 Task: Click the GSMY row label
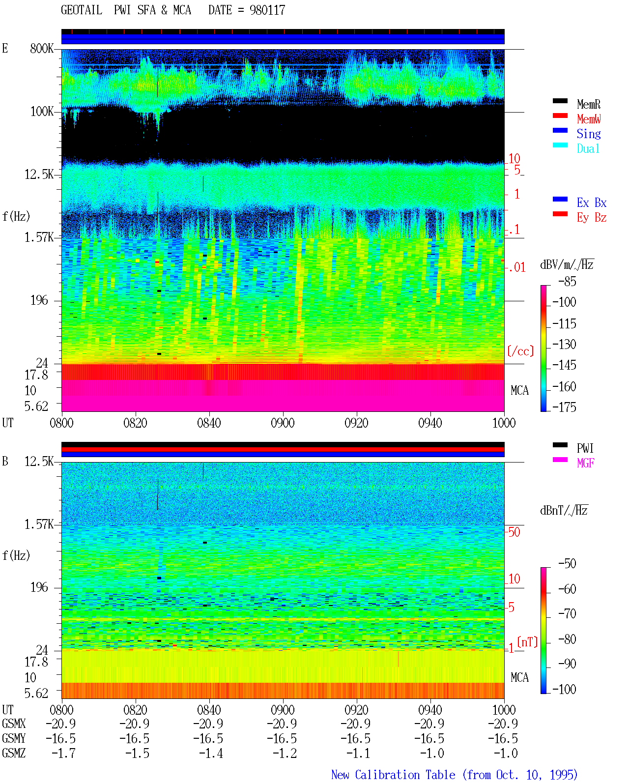(14, 739)
